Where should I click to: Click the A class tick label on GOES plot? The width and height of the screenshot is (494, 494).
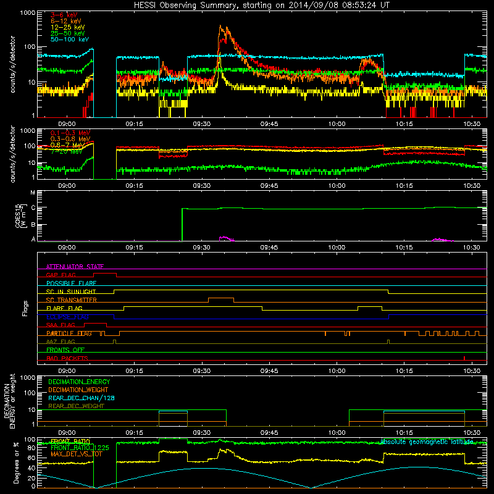33,239
